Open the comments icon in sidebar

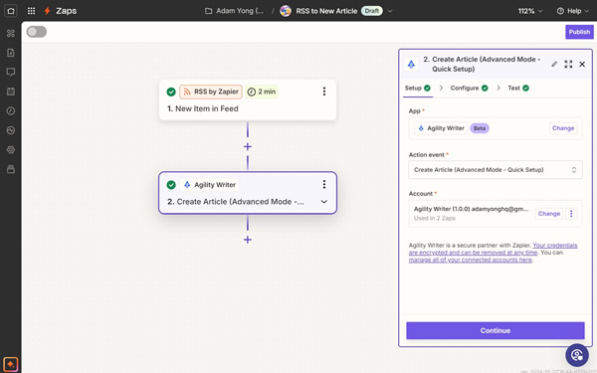(11, 72)
